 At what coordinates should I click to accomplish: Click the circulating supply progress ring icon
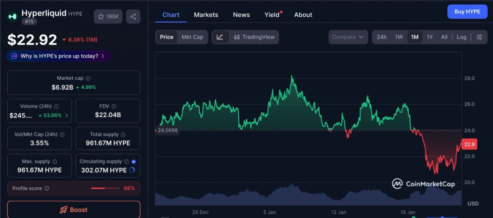[x=132, y=170]
